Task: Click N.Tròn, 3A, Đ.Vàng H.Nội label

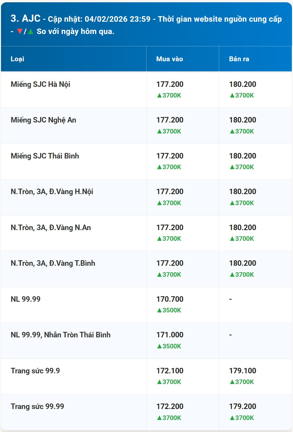Action: pyautogui.click(x=52, y=192)
